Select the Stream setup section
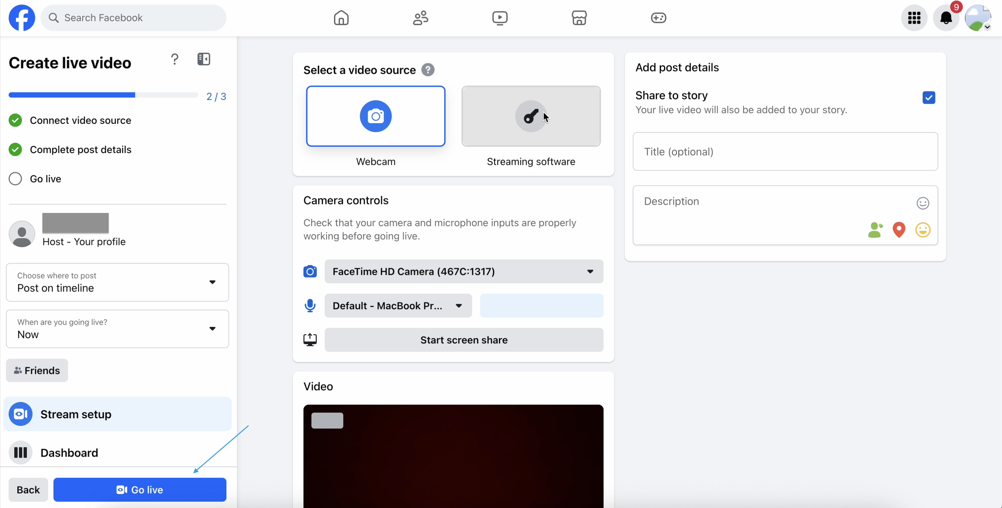1002x508 pixels. (x=118, y=414)
